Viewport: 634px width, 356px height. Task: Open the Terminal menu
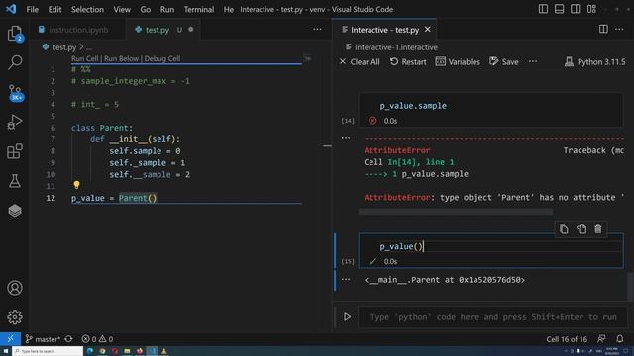pyautogui.click(x=199, y=9)
